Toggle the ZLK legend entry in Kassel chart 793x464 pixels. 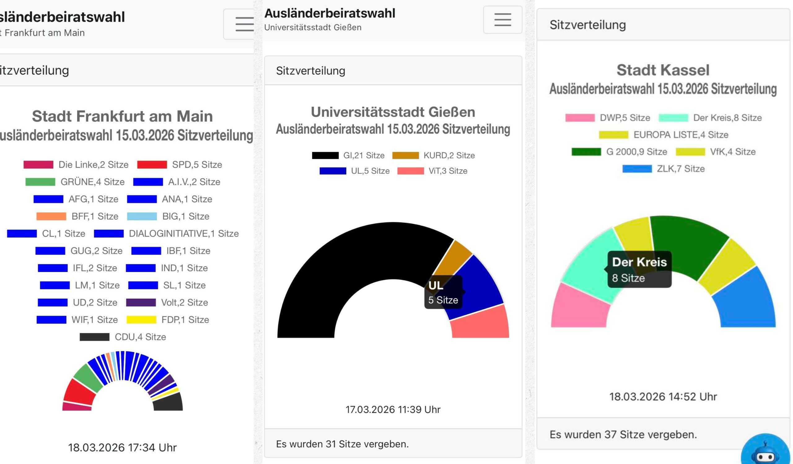[663, 169]
